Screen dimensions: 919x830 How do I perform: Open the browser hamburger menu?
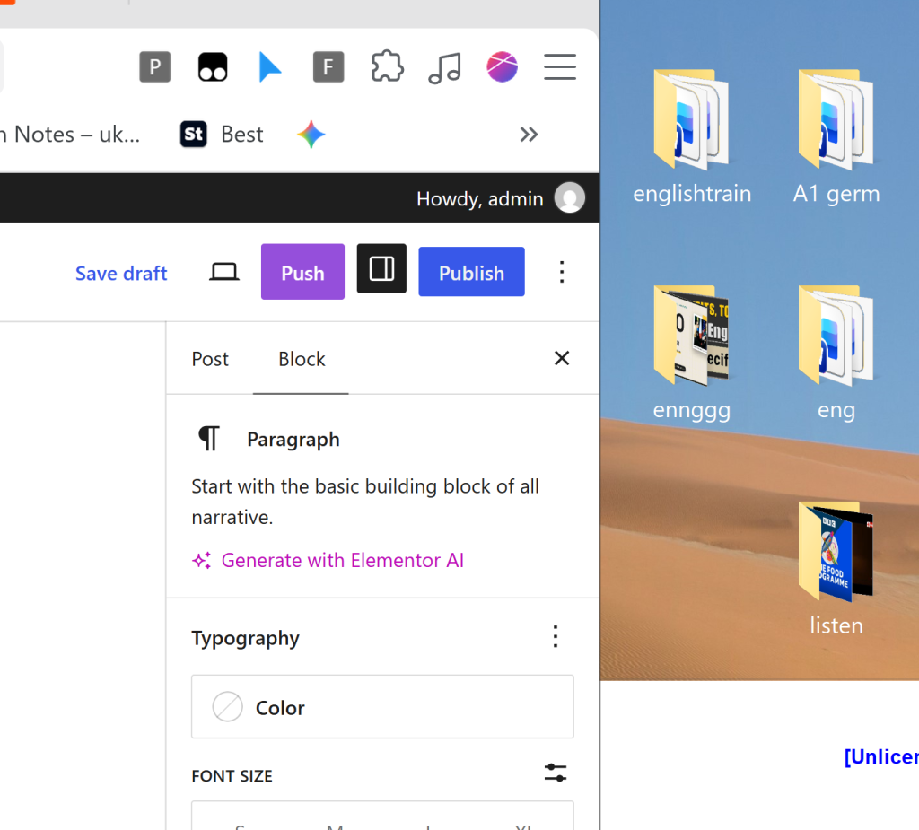[x=560, y=66]
